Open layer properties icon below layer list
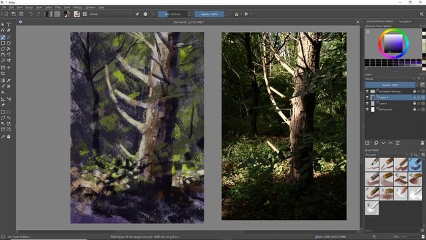The image size is (426, 240). [397, 143]
